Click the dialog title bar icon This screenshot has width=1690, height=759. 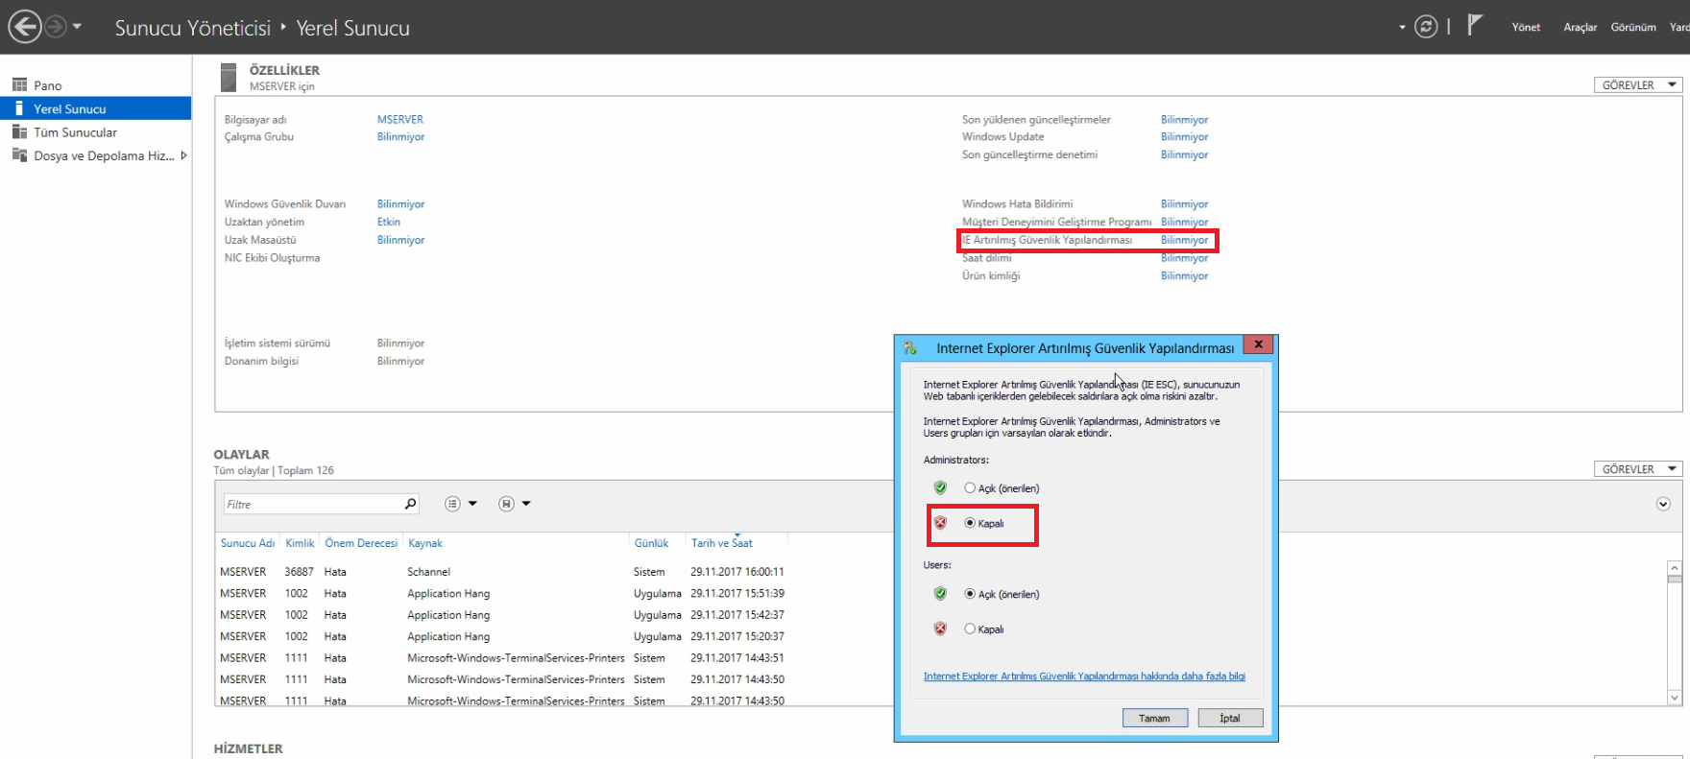click(x=910, y=348)
